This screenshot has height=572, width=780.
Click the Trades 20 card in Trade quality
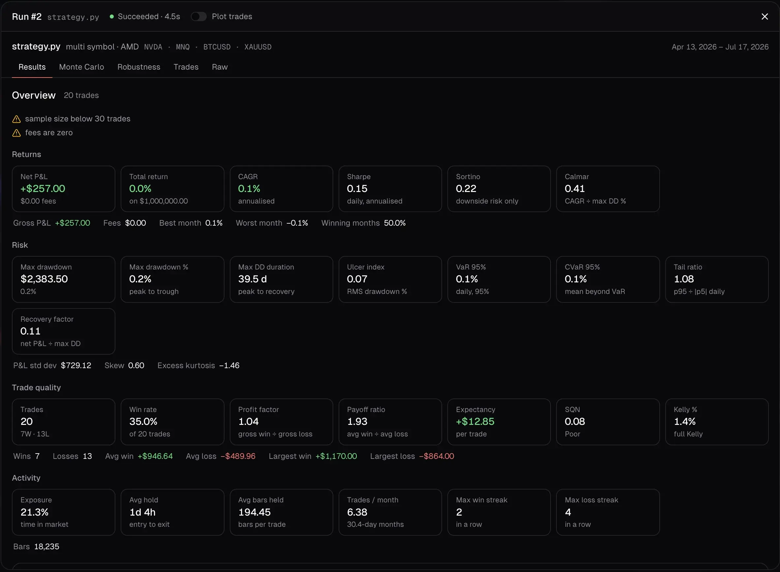[64, 422]
